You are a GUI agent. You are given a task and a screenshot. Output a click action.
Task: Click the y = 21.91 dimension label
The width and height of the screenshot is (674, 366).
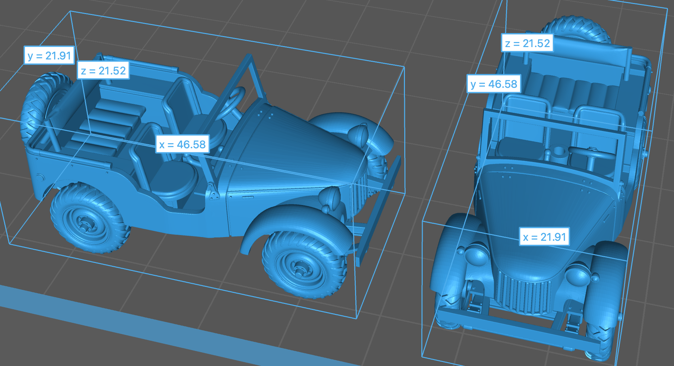click(x=49, y=55)
